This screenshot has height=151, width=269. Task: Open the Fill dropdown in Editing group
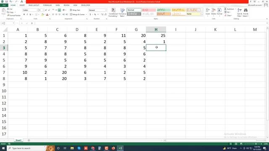(x=227, y=12)
